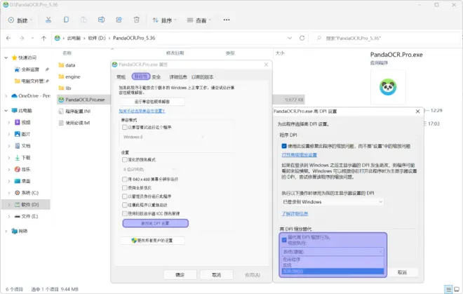
Task: Enable 以兼容模式运行这个程序 checkbox
Action: pos(125,127)
